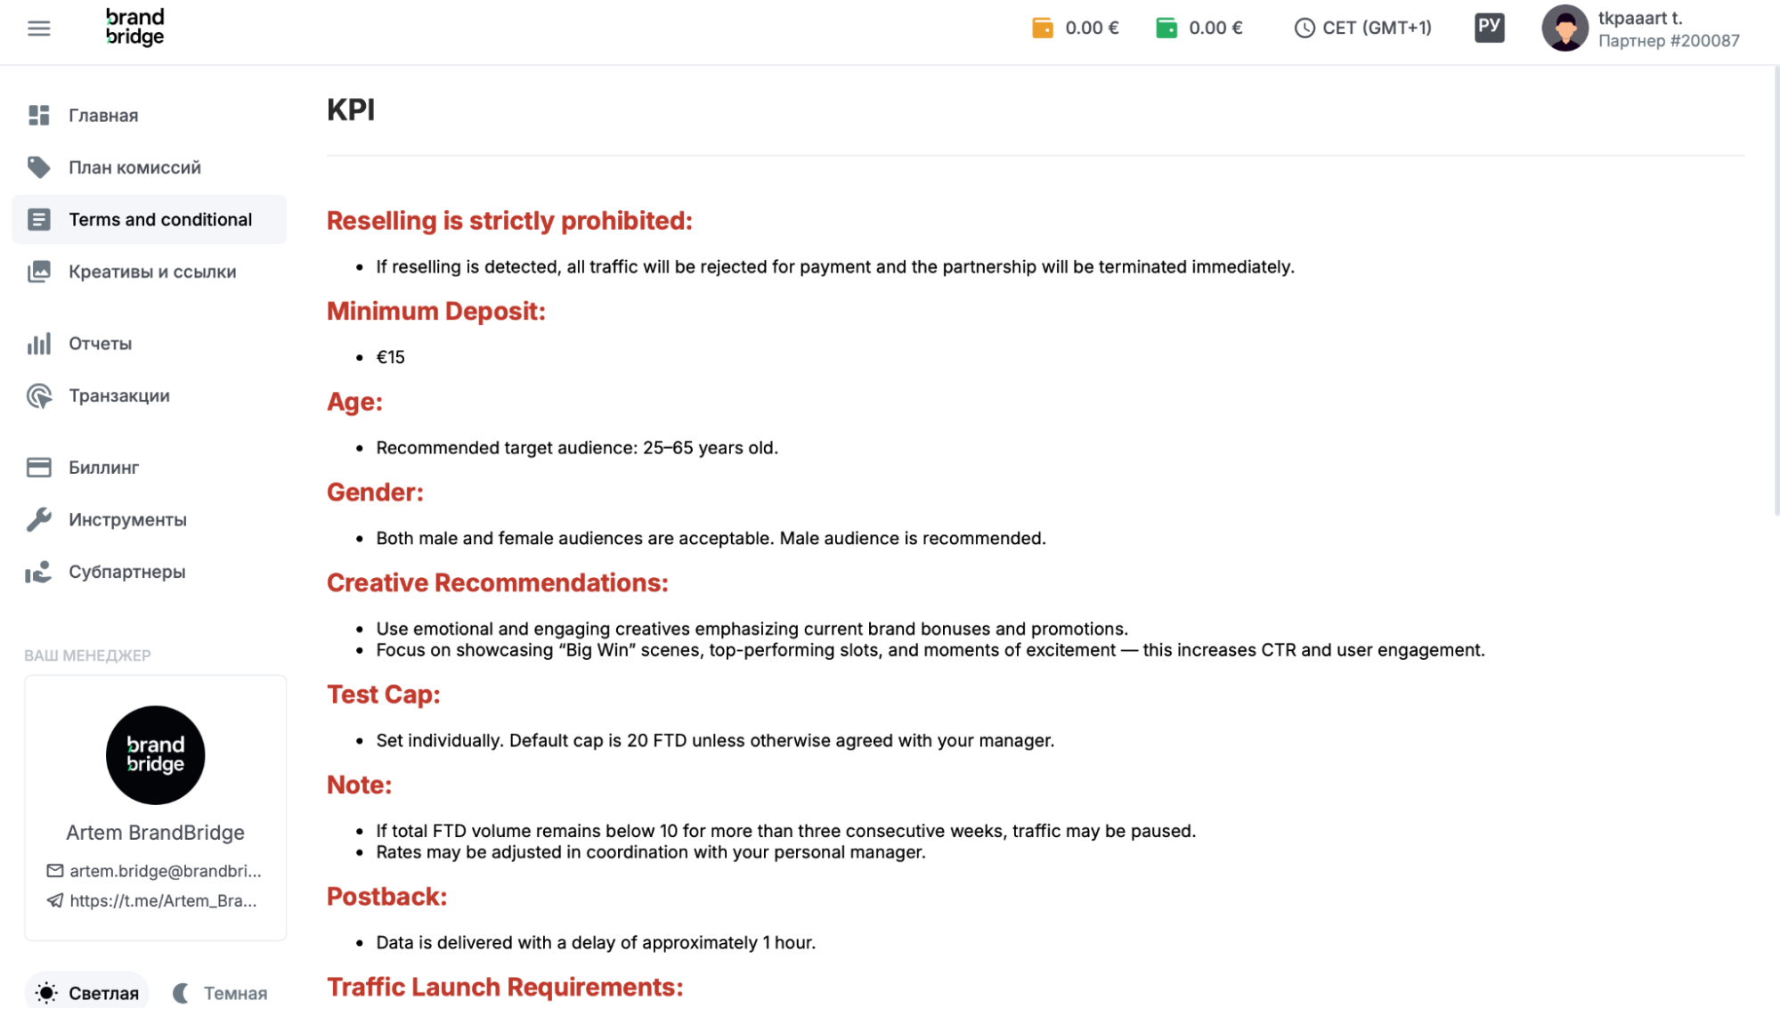Click the page scrollbar on the right

point(1776,290)
